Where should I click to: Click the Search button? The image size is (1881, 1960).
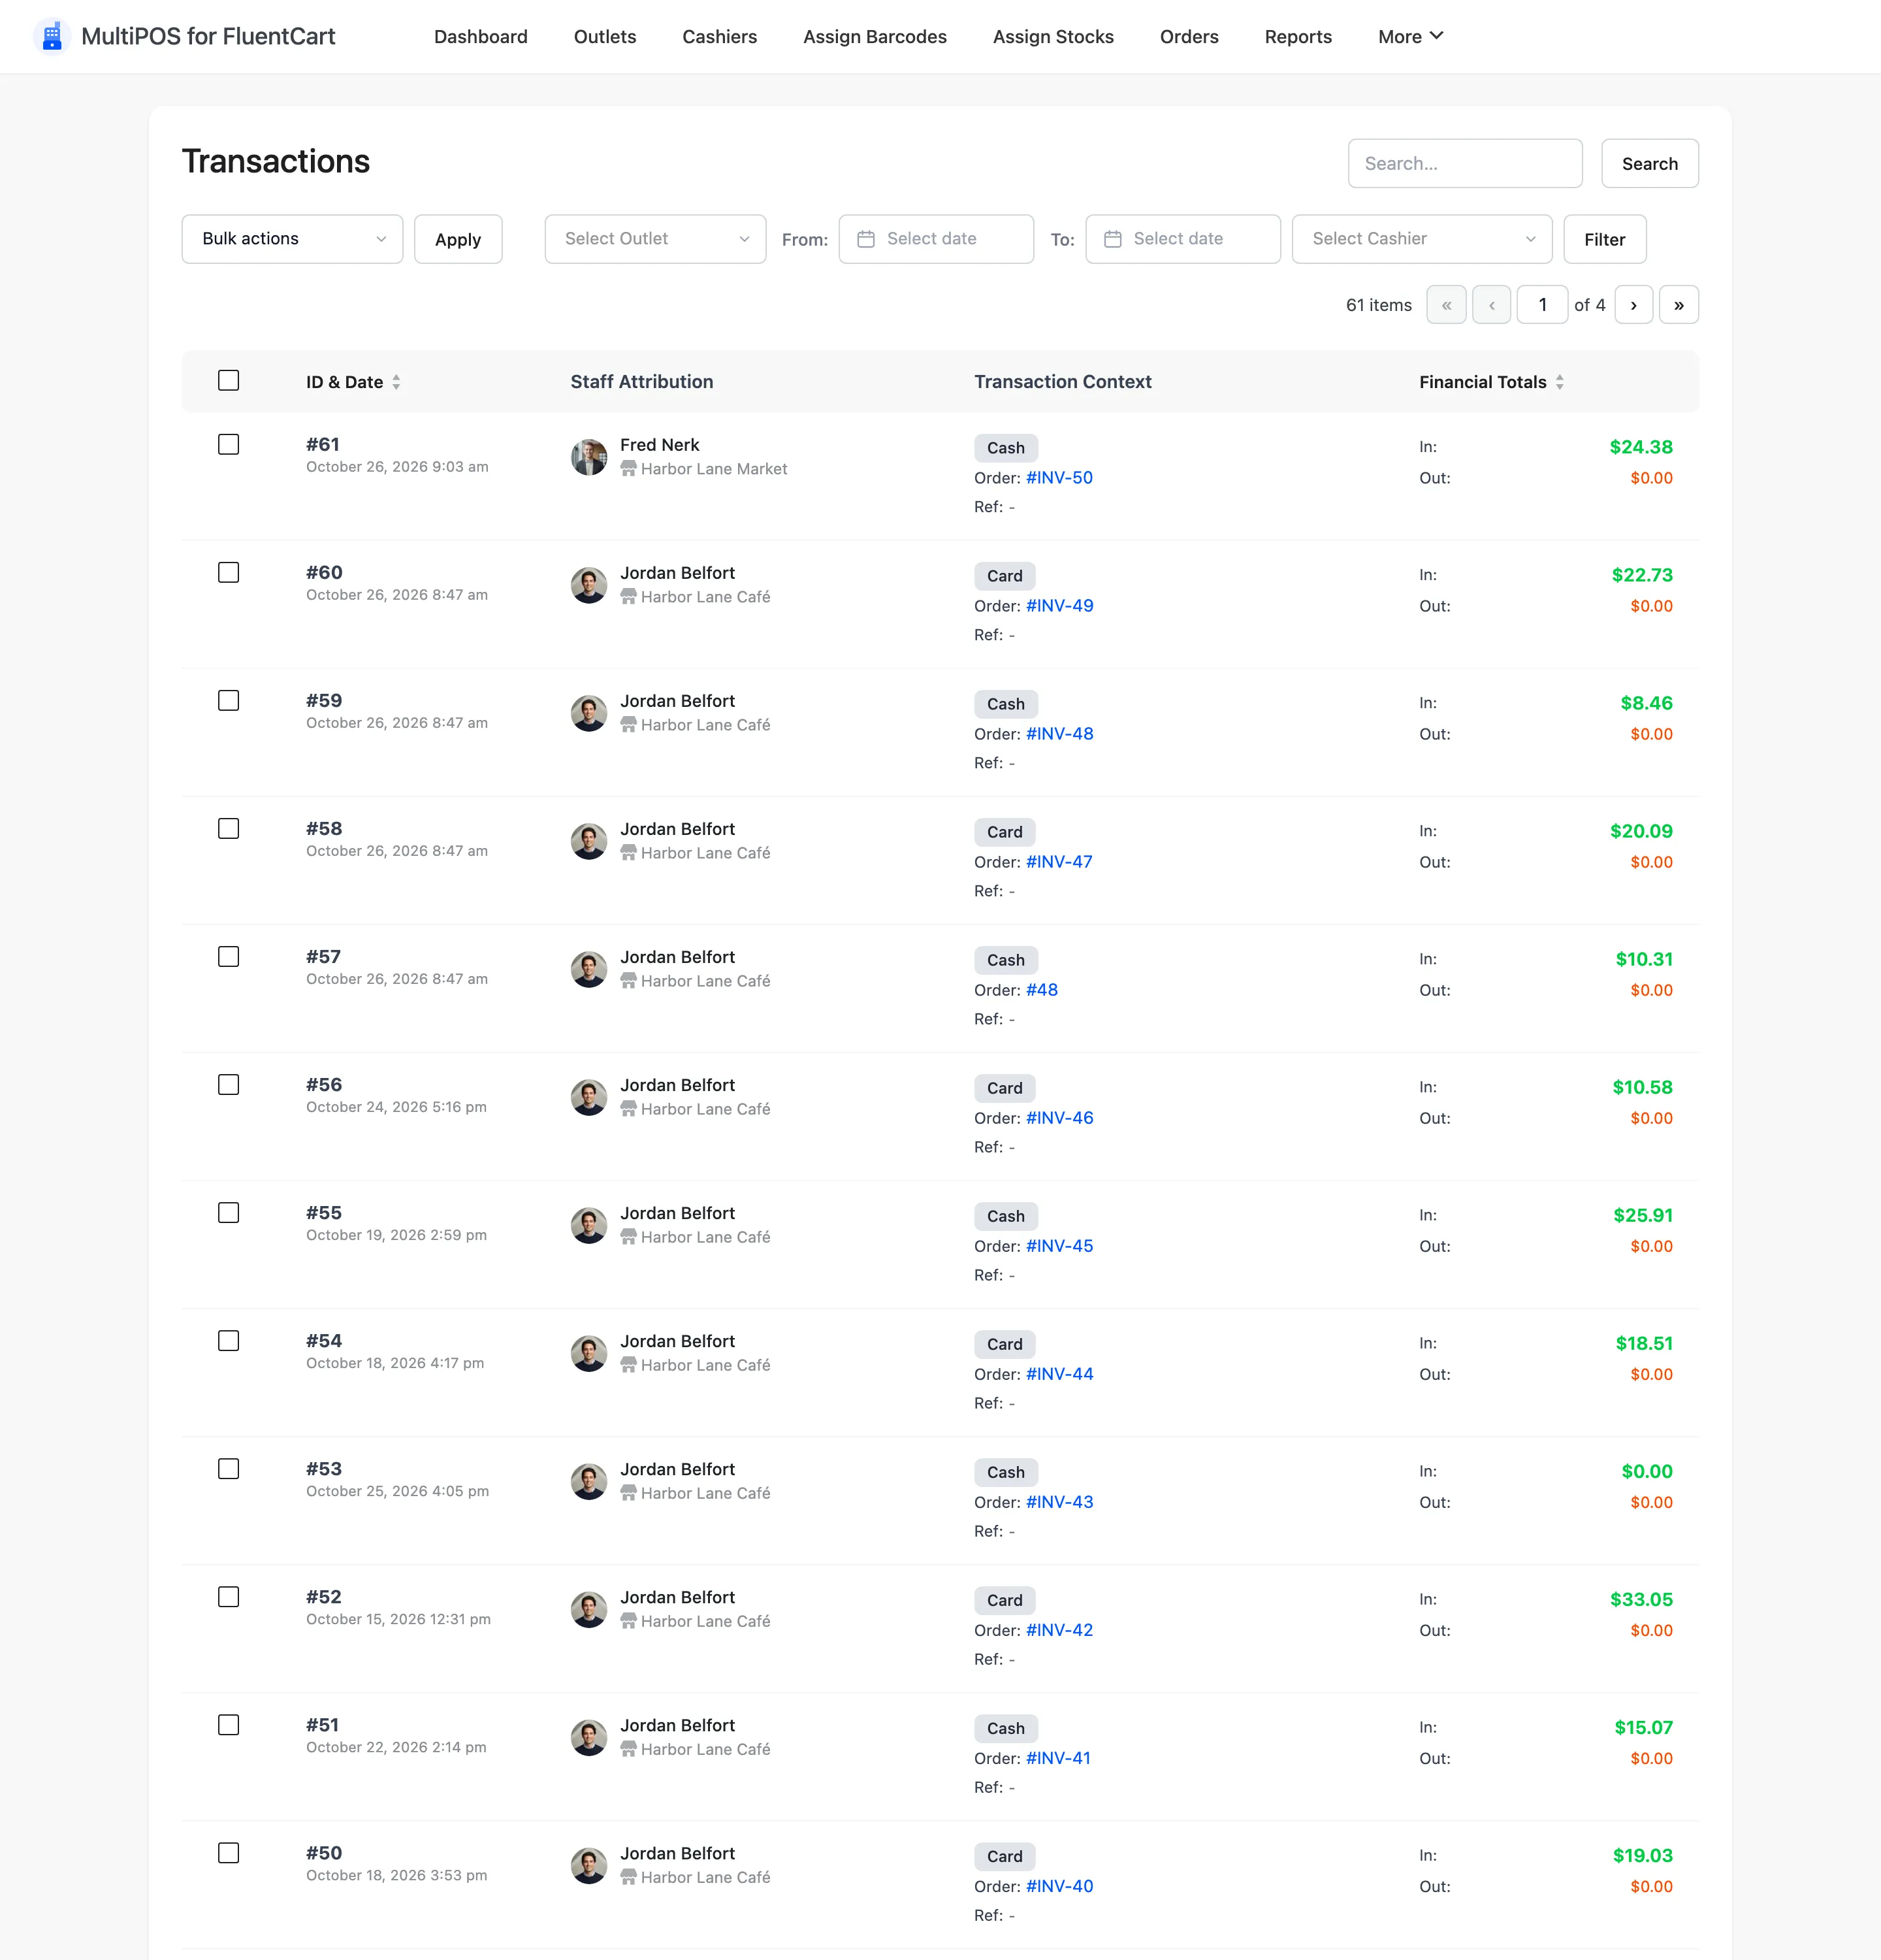click(x=1649, y=163)
